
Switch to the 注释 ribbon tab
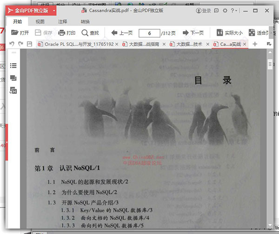[62, 21]
